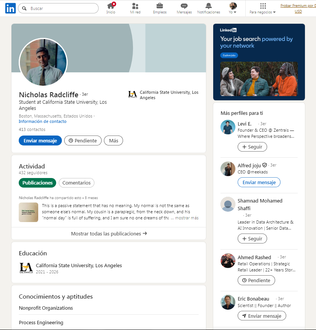Click the 413 contactos text

32,129
